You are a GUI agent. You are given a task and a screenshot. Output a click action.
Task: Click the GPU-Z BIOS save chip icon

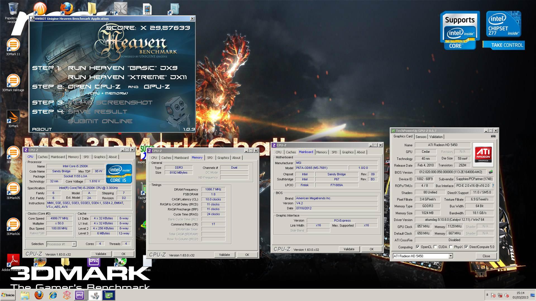(491, 172)
